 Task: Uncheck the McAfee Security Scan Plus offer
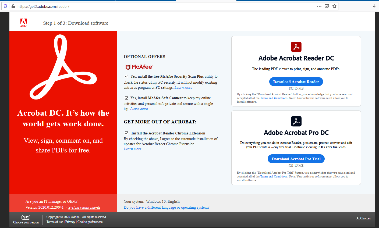click(x=126, y=77)
